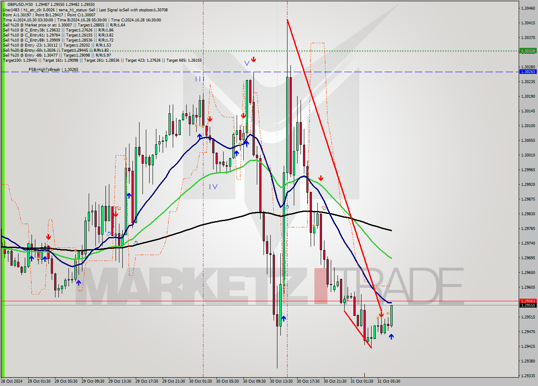538x386 pixels.
Task: Click the 'Sell %10 @ C_Entry61' line
Action: pos(58,35)
